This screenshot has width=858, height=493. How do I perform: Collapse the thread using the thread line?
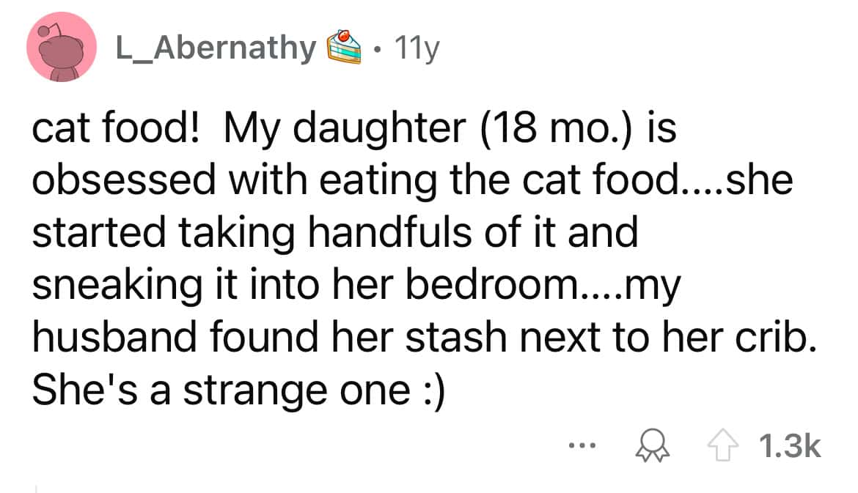pyautogui.click(x=35, y=486)
